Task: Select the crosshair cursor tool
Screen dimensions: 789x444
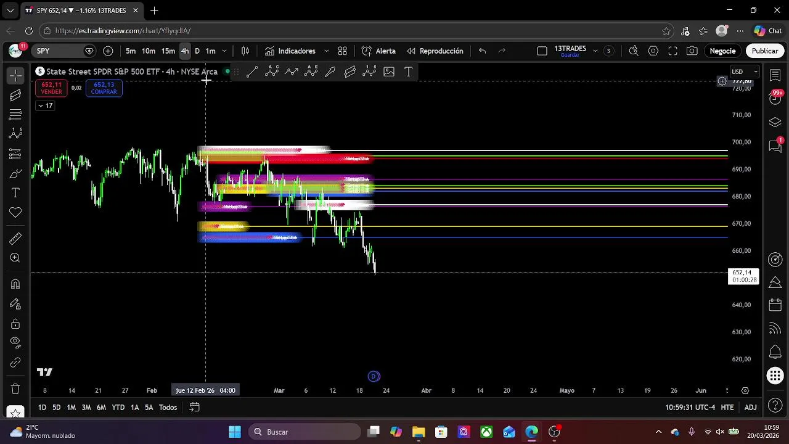Action: click(15, 75)
